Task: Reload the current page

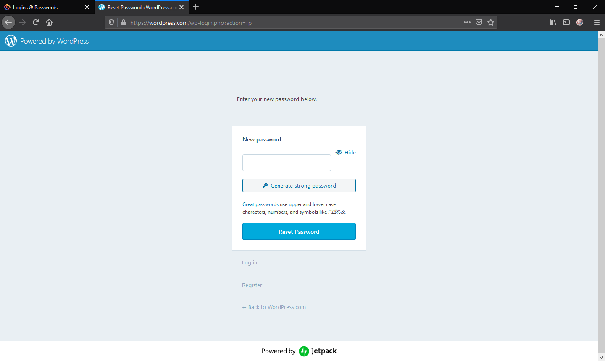Action: [x=36, y=22]
